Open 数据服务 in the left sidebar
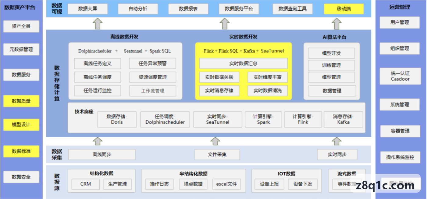Viewport: 427px width, 199px height. pos(21,75)
